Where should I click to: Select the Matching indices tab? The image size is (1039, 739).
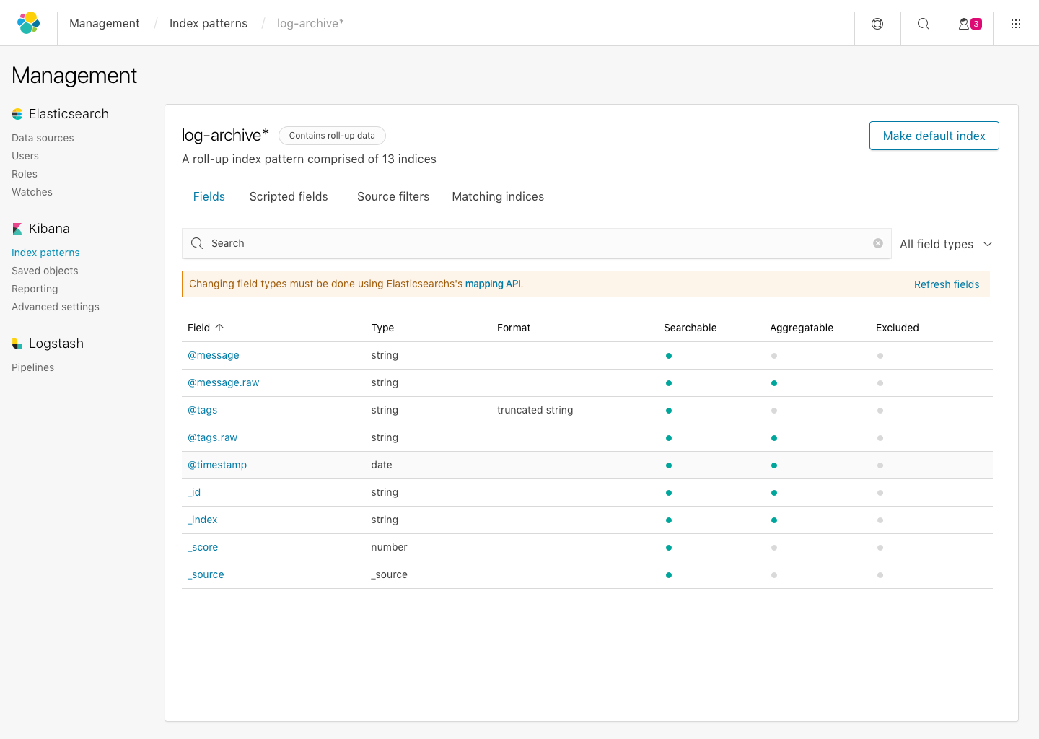498,196
